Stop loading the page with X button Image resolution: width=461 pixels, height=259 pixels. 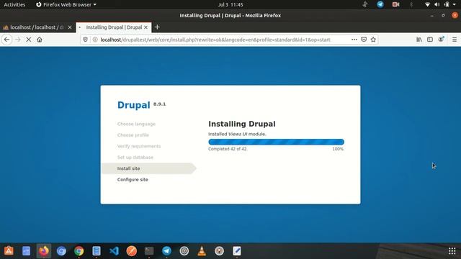(x=29, y=40)
